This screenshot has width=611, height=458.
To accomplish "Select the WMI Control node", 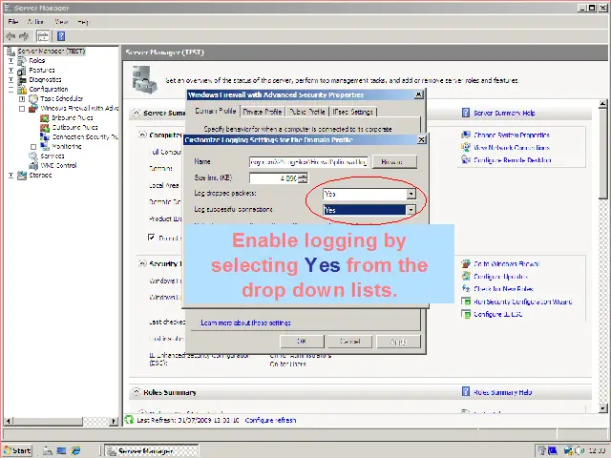I will (x=53, y=165).
